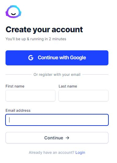Open the Login link
This screenshot has height=163, width=117.
(x=80, y=153)
